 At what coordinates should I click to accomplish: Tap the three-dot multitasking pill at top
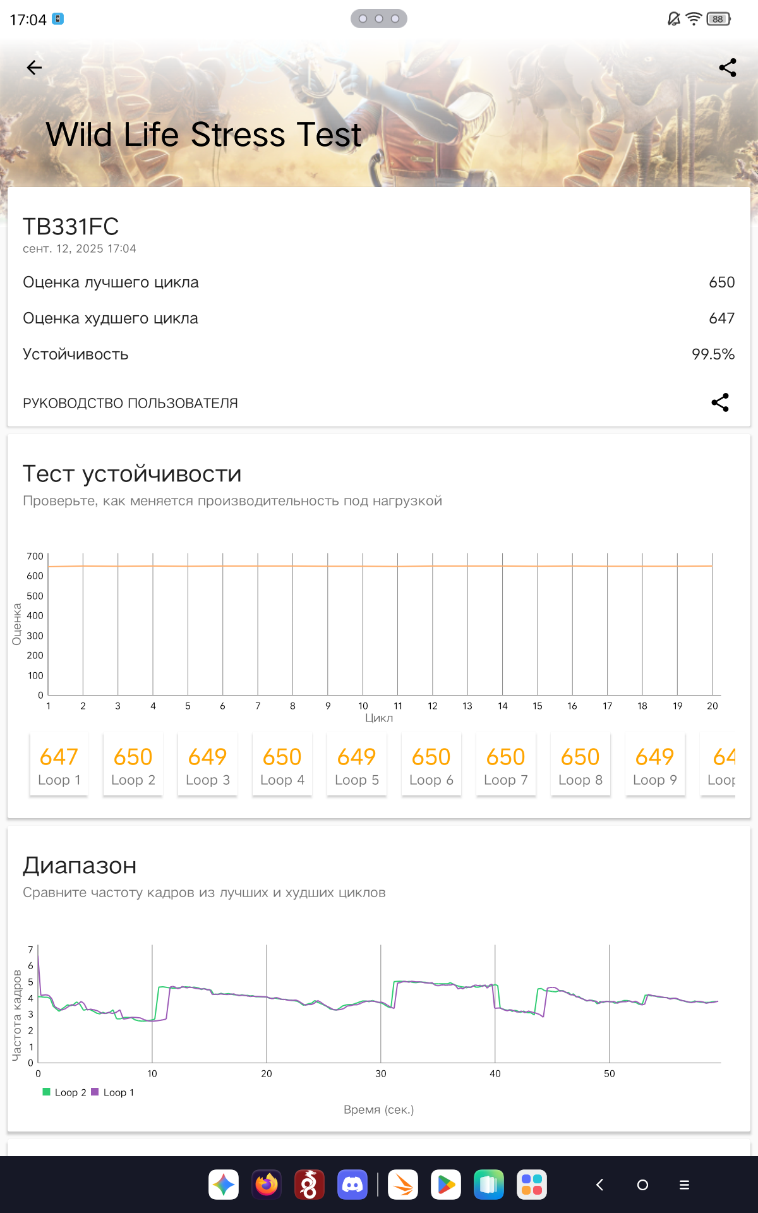pos(379,19)
